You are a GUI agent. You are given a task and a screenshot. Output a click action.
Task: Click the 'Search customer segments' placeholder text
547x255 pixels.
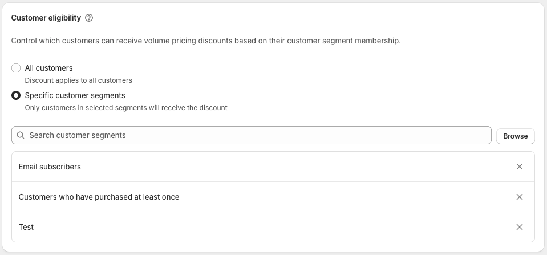click(78, 136)
